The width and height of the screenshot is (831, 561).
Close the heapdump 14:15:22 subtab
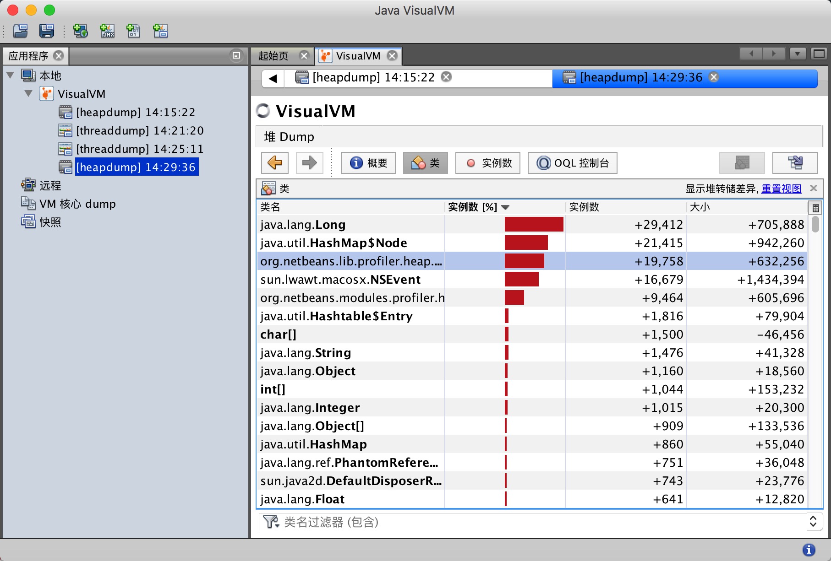click(x=446, y=77)
